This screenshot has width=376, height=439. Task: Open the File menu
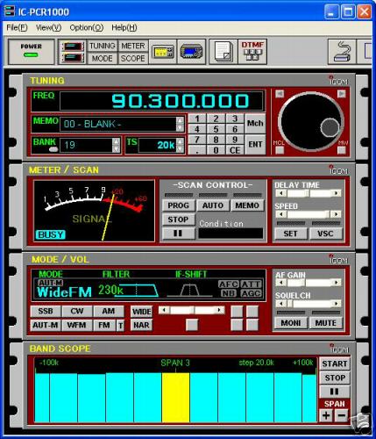[x=17, y=28]
